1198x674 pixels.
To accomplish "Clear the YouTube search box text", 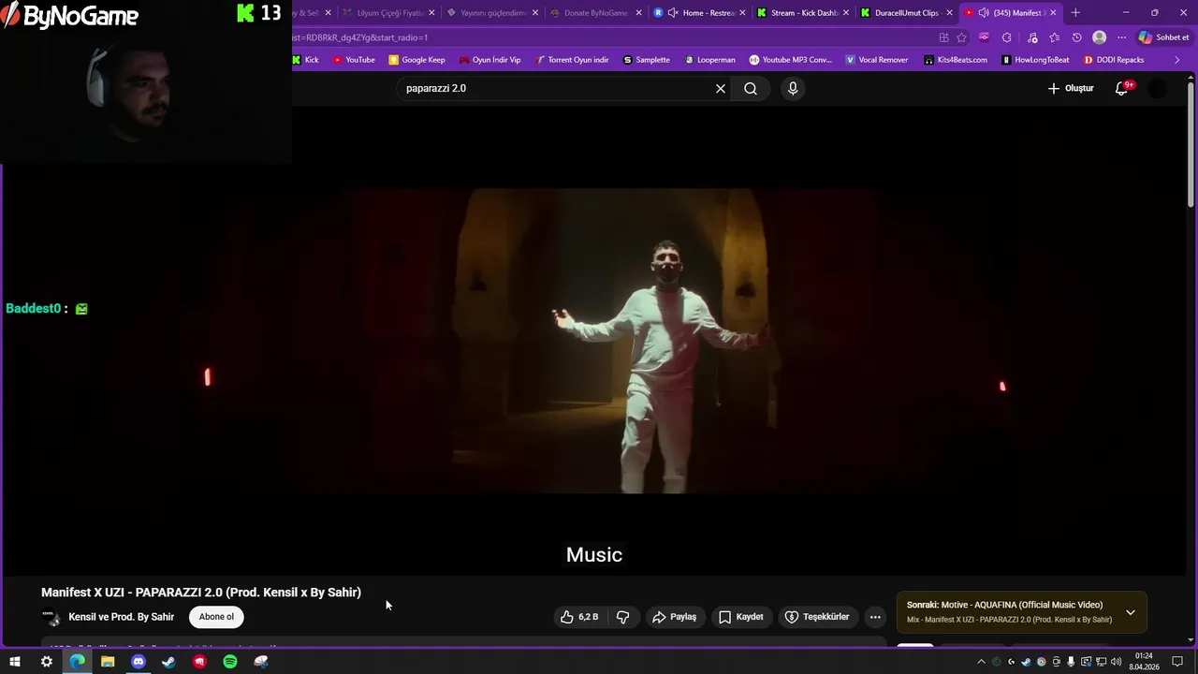I will (721, 88).
